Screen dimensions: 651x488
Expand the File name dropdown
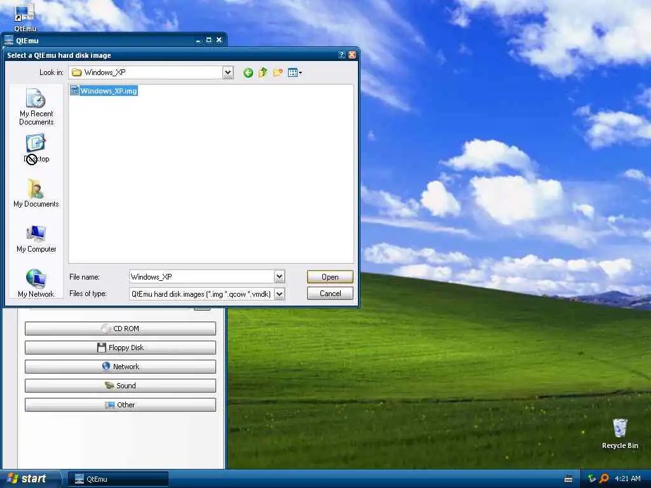[x=280, y=276]
